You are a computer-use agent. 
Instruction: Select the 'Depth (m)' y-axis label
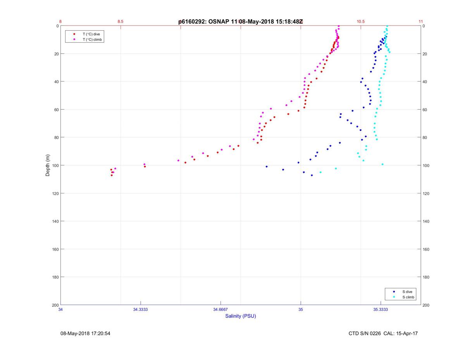coord(48,165)
